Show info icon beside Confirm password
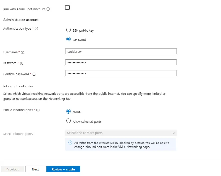Screen dimensions: 221x176 [x=34, y=74]
